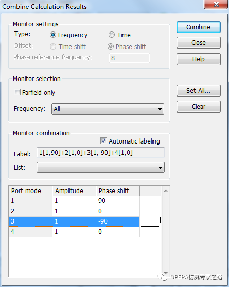Click the Phase shift column header

pyautogui.click(x=118, y=191)
